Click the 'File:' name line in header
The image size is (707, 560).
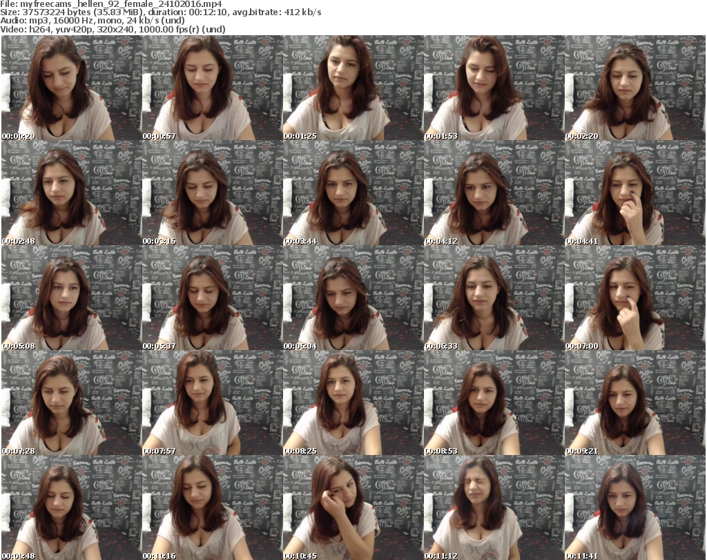click(x=111, y=4)
